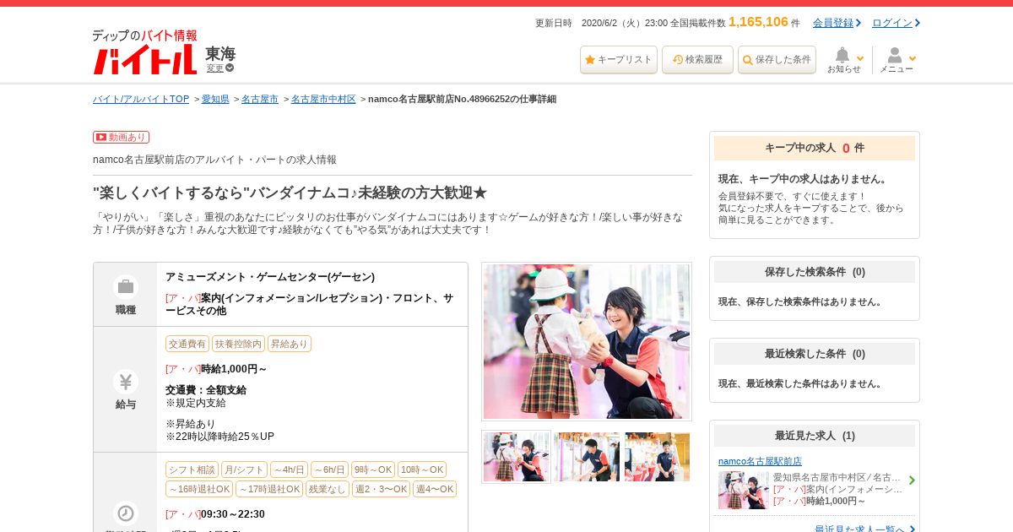Click the 残業なし tag

[328, 489]
